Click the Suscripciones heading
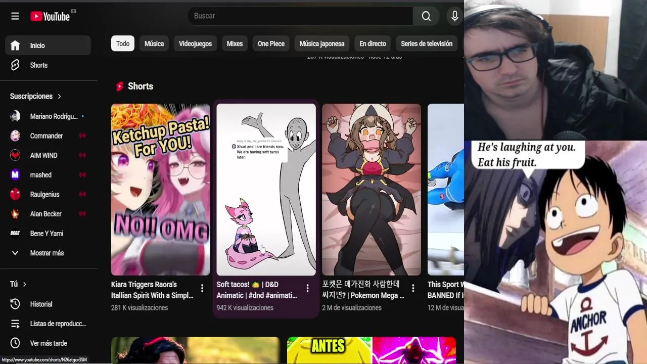Viewport: 647px width, 364px height. pos(31,97)
